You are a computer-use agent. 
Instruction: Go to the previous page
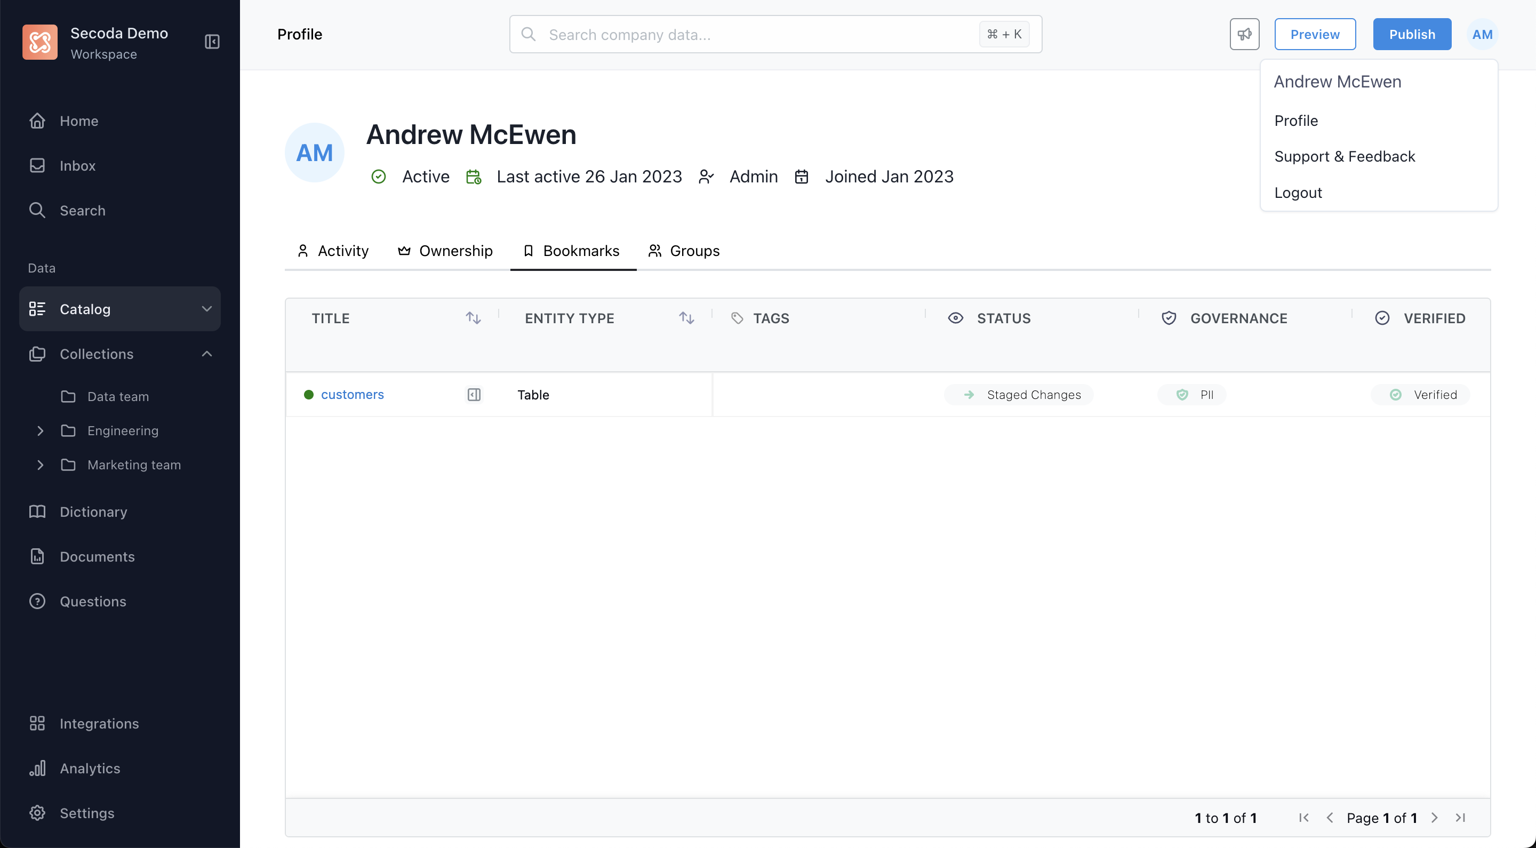tap(1330, 818)
